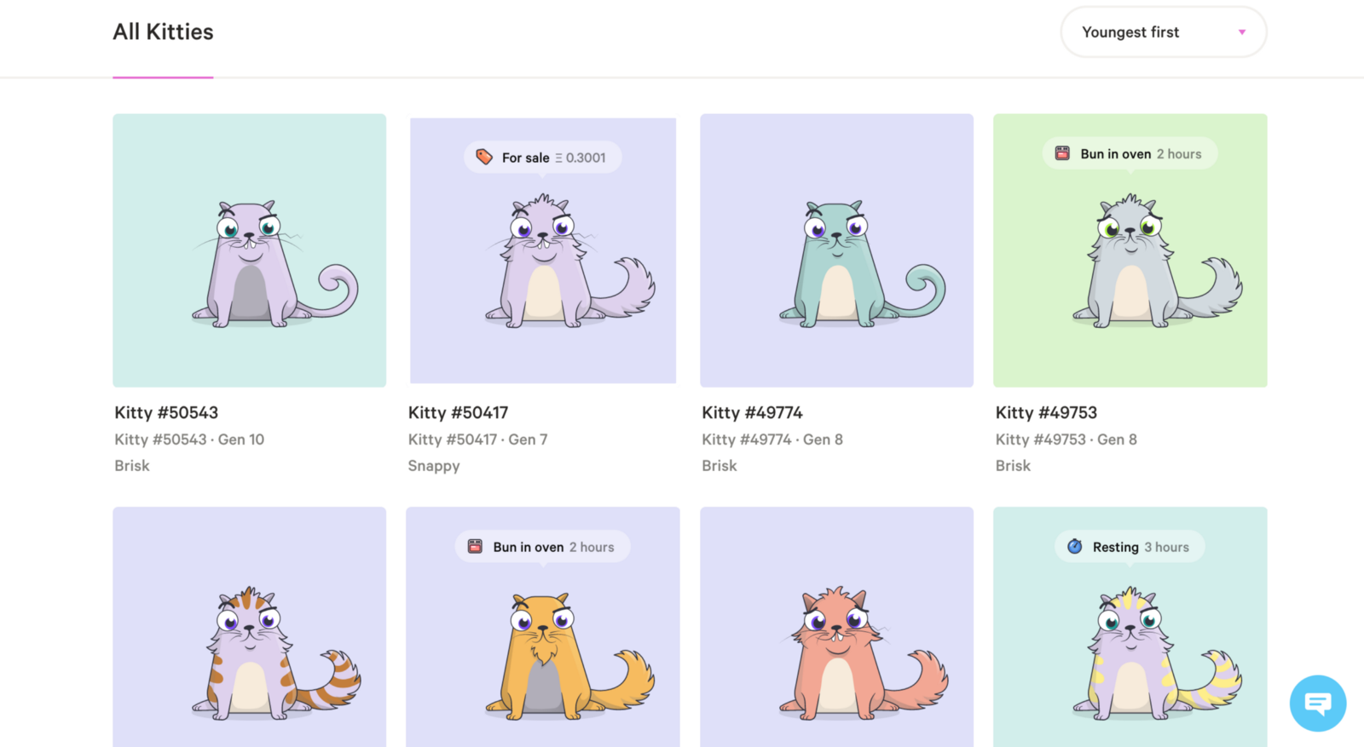The image size is (1364, 747).
Task: Click oven icon on Kitty #49753 badge
Action: (x=1062, y=153)
